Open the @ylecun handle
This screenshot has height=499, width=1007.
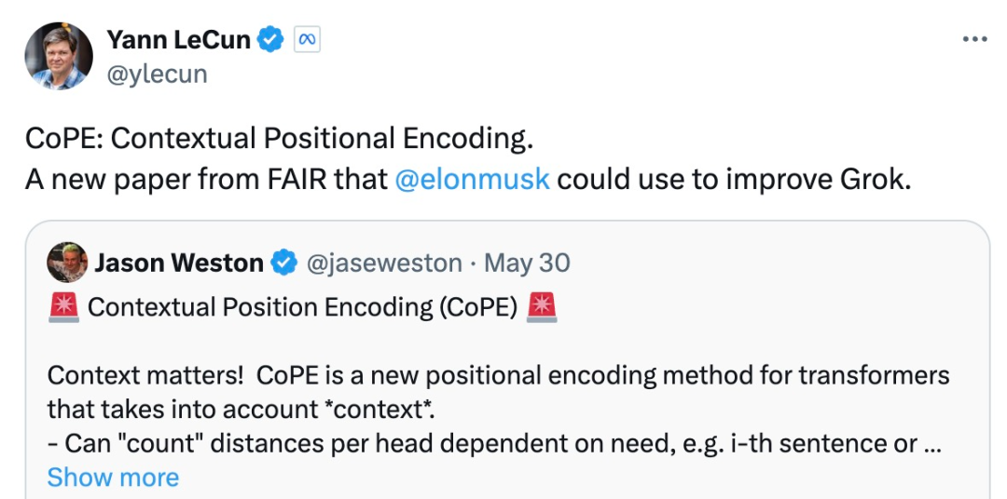pos(157,74)
